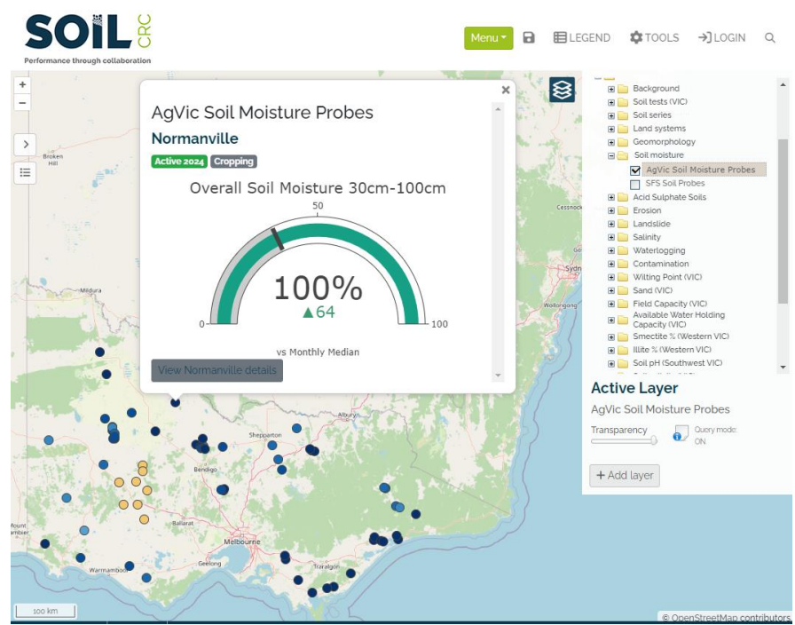This screenshot has width=795, height=625.
Task: Open the TOOLS menu item
Action: point(654,38)
